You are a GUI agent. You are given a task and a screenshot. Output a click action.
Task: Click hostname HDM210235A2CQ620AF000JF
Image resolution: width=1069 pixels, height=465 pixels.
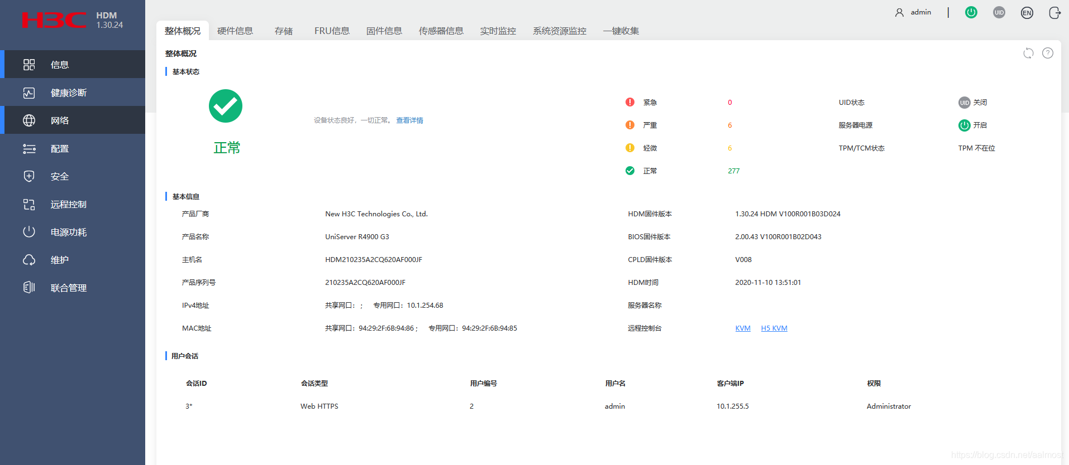374,260
